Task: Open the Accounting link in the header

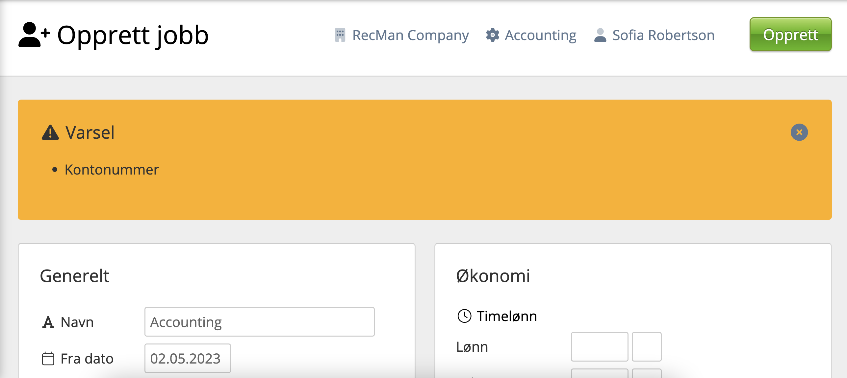Action: click(x=540, y=35)
